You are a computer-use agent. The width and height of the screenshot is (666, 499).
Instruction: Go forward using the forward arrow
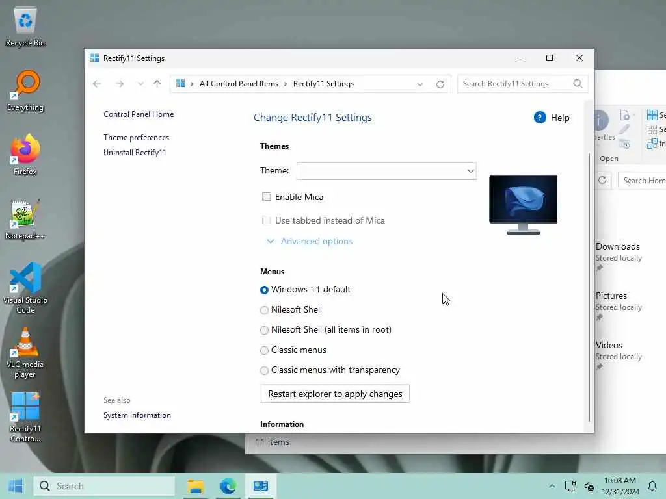pos(120,84)
